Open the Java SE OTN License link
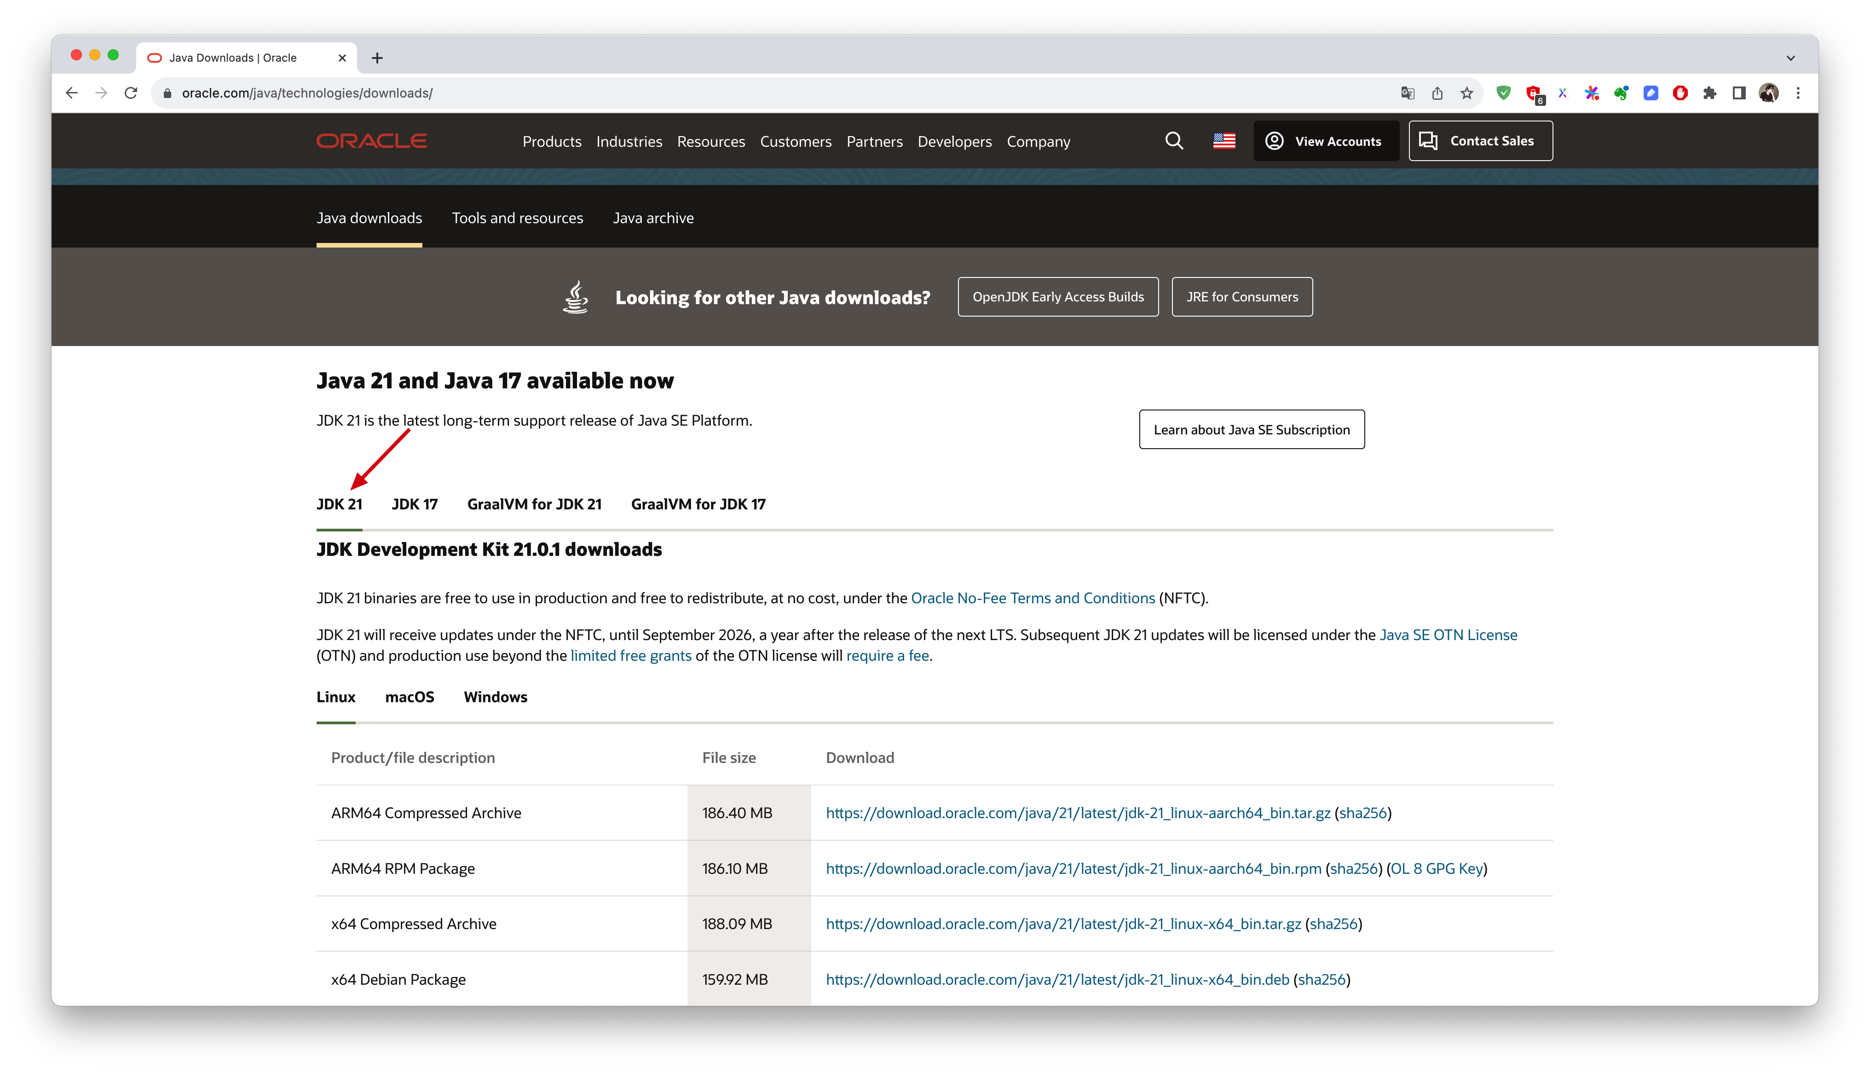Viewport: 1870px width, 1074px height. coord(1448,635)
